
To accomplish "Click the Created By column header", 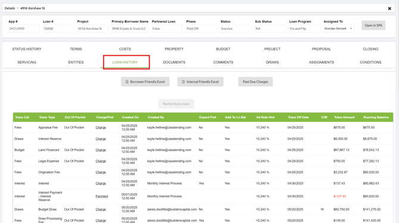I will pyautogui.click(x=156, y=117).
